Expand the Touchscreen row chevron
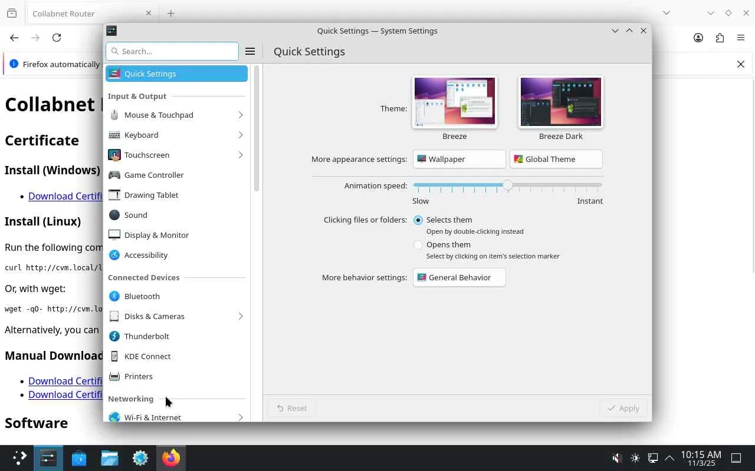 tap(241, 155)
